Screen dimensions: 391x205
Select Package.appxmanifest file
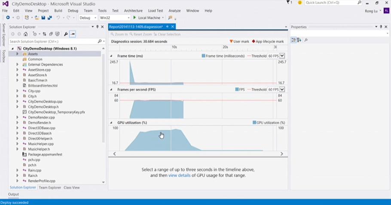45,154
